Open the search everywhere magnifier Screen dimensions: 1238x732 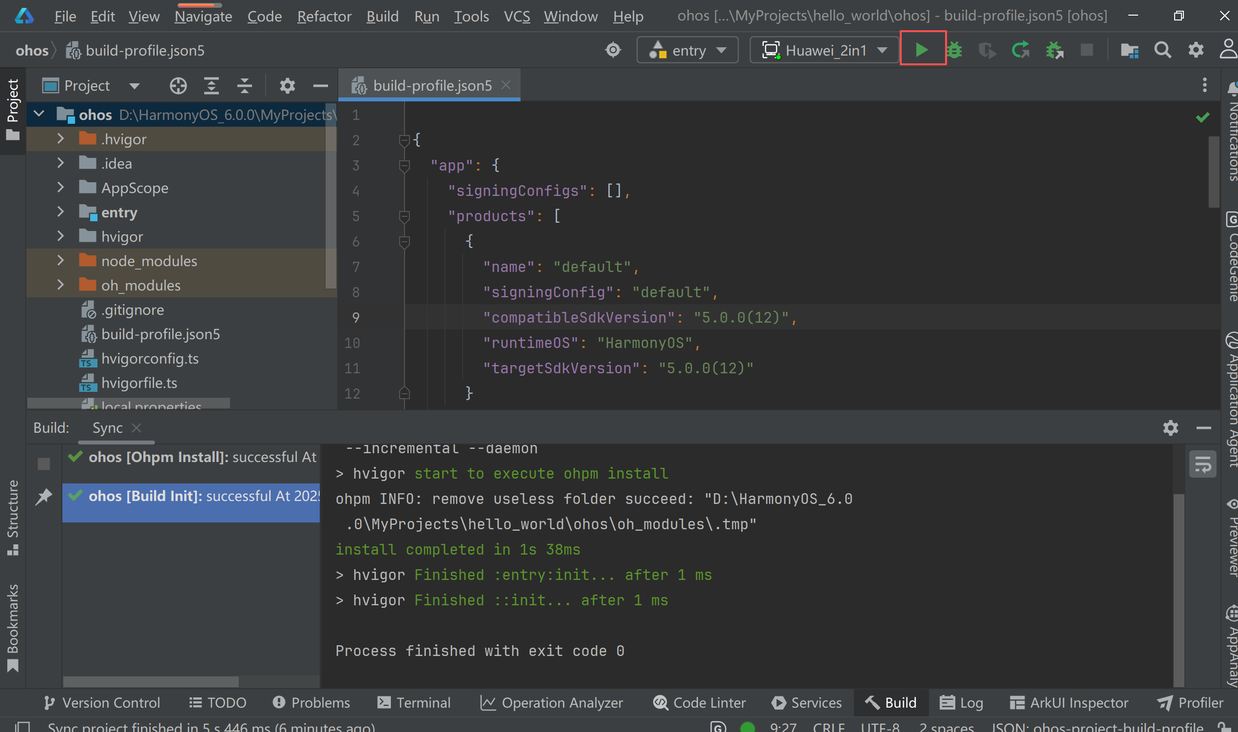(x=1162, y=50)
